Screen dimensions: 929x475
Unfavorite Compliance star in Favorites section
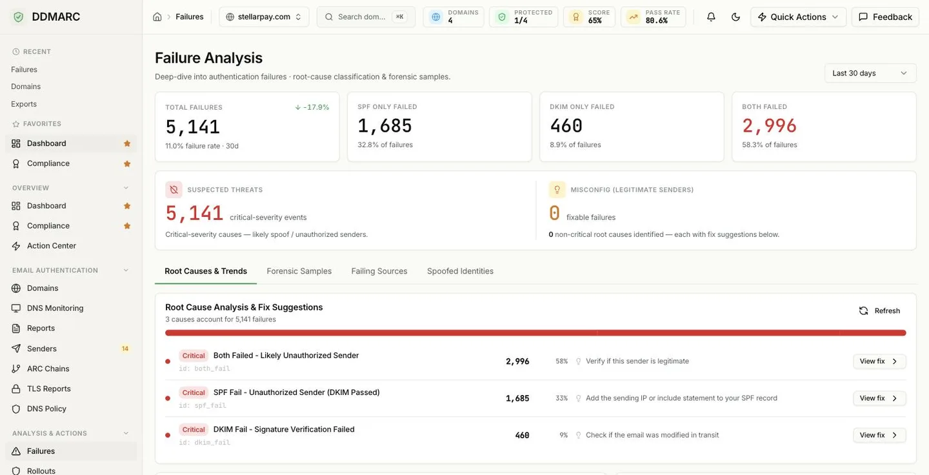tap(127, 163)
